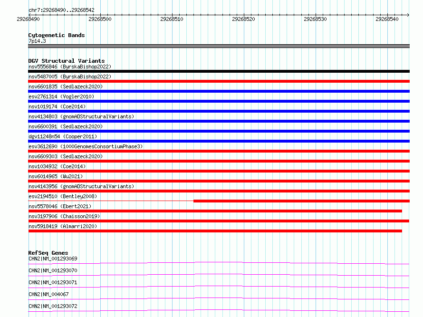
Task: Click the black nsv5556846 variant bar
Action: tap(219, 71)
